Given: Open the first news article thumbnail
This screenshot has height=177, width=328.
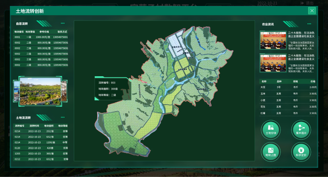Looking at the screenshot, I should pos(273,41).
